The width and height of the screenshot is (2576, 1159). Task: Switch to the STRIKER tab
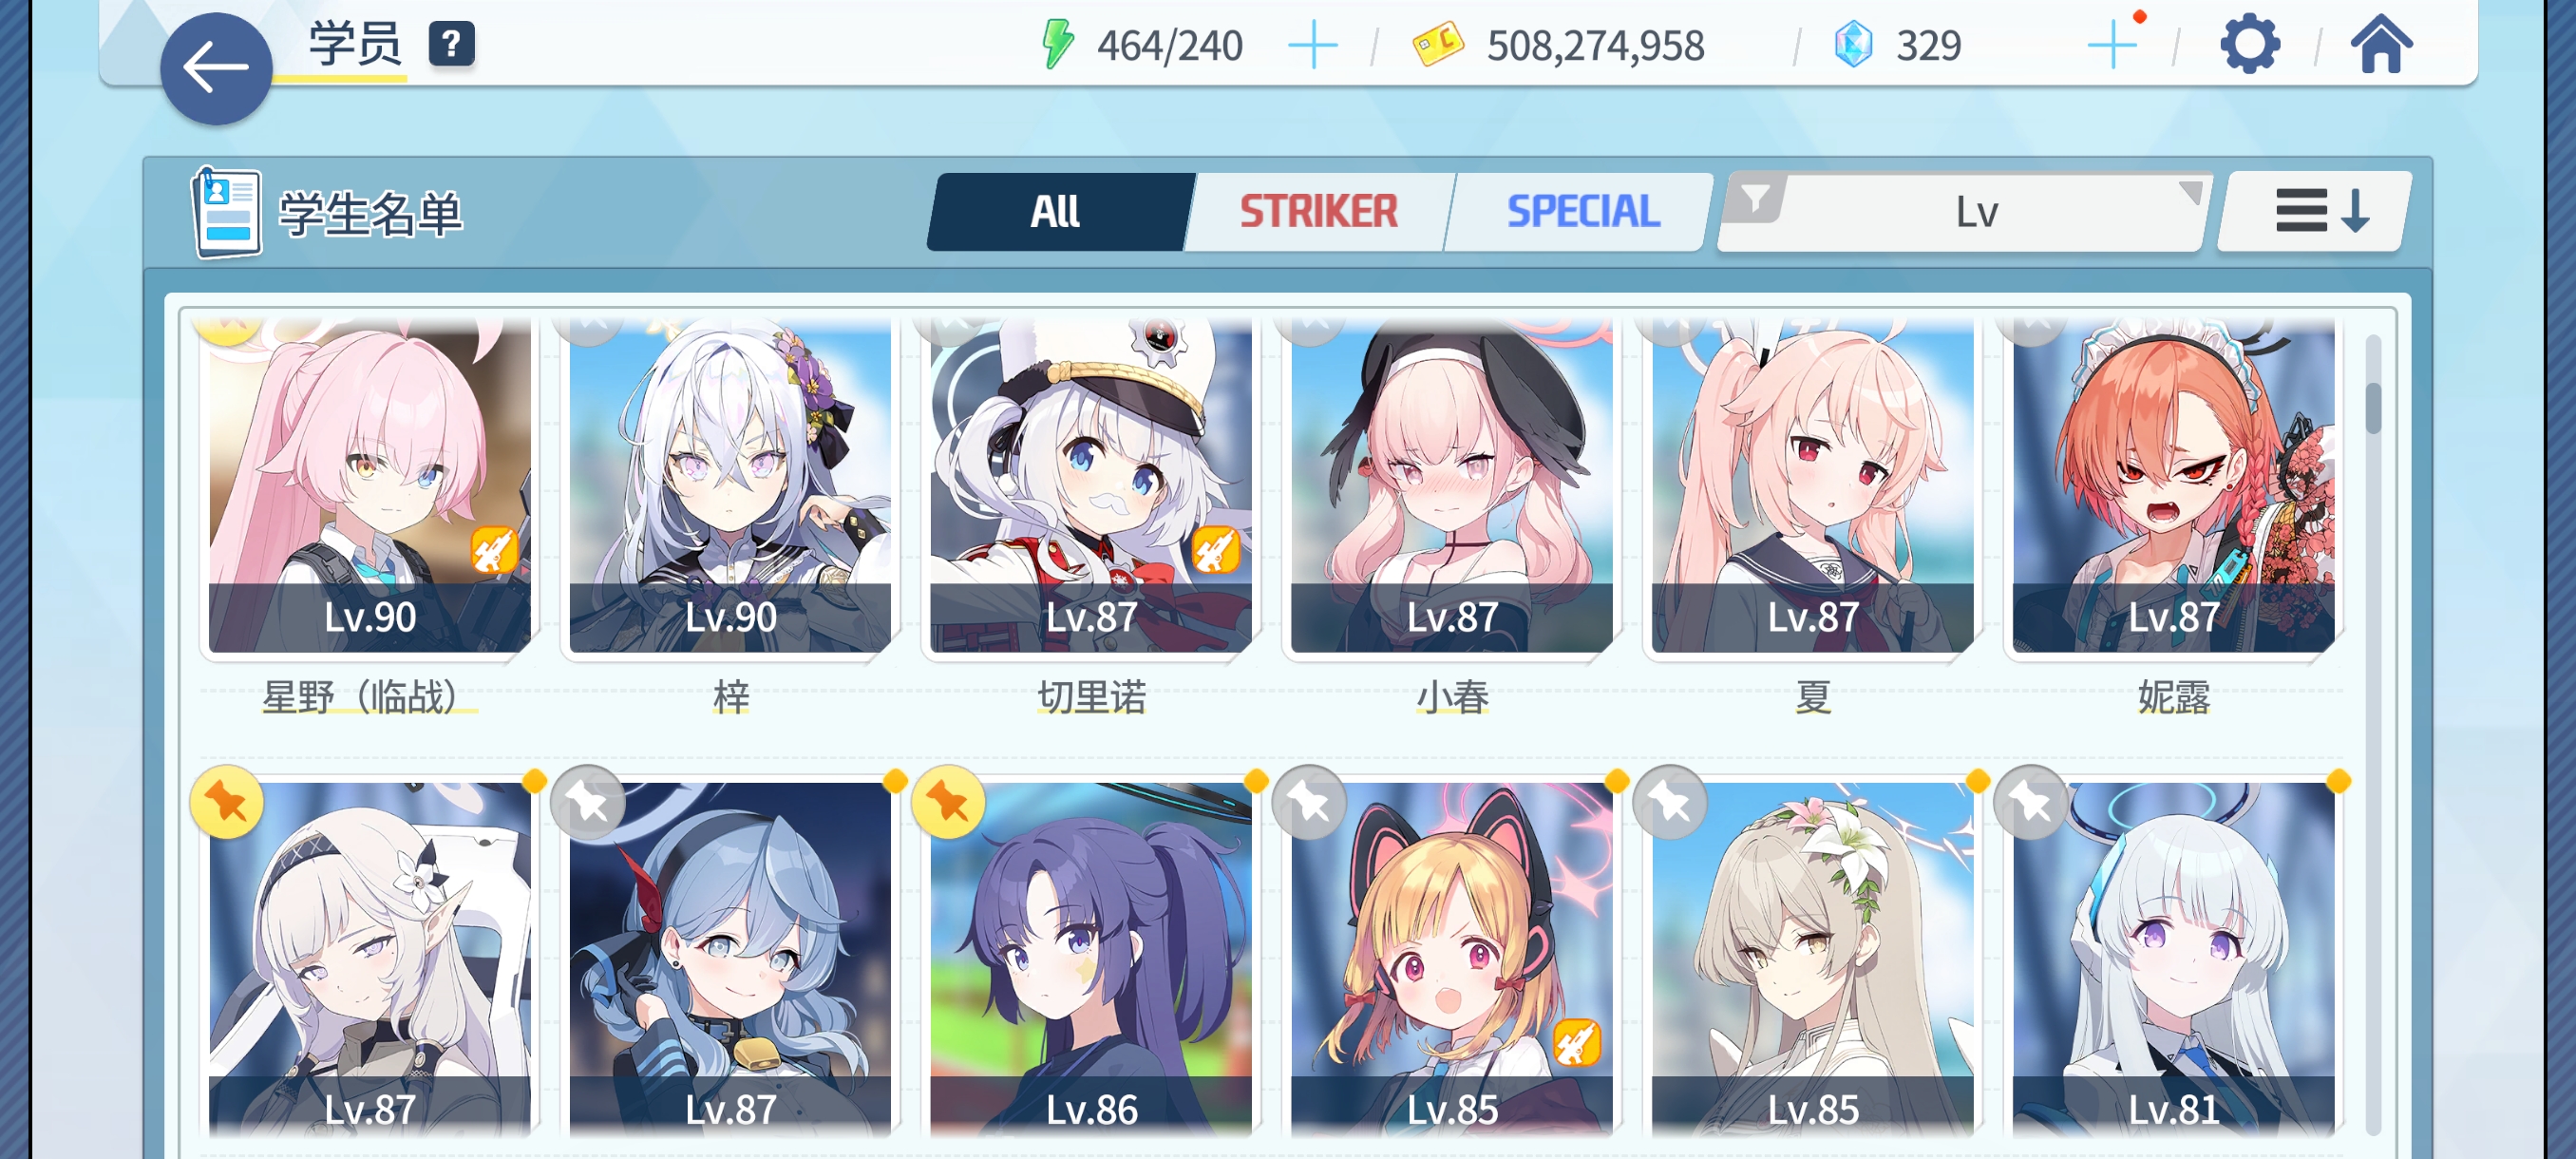[1319, 211]
